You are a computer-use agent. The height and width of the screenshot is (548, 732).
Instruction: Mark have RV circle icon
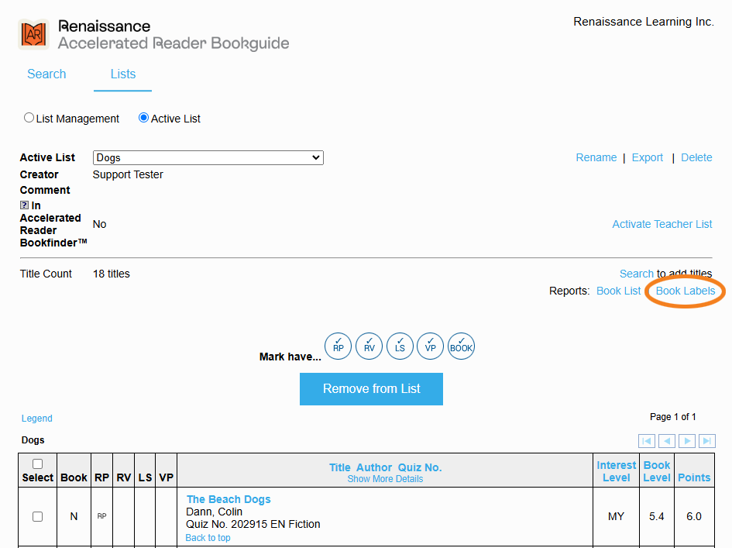pos(369,346)
